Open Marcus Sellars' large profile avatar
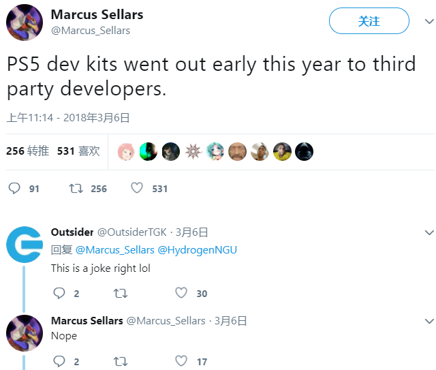Screen dimensions: 436x370 [25, 22]
